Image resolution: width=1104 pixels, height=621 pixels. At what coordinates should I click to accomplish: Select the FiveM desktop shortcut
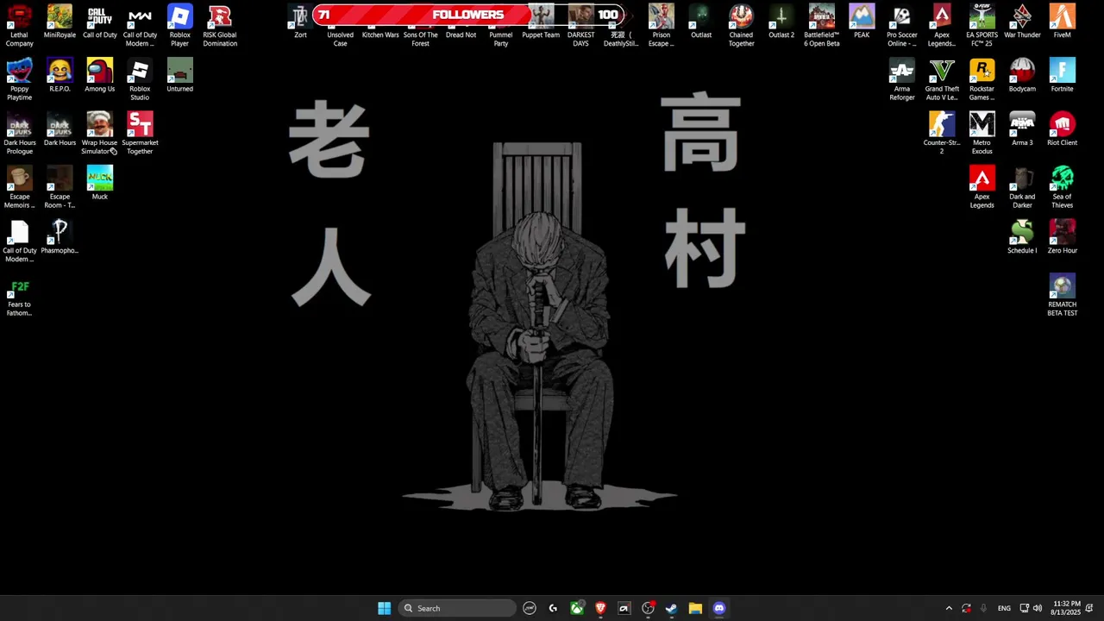point(1062,22)
